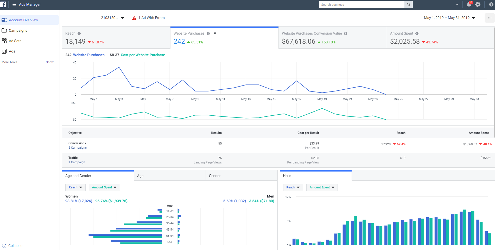Expand the top bar account dropdown arrow
Screen dimensions: 495x250
457,4
